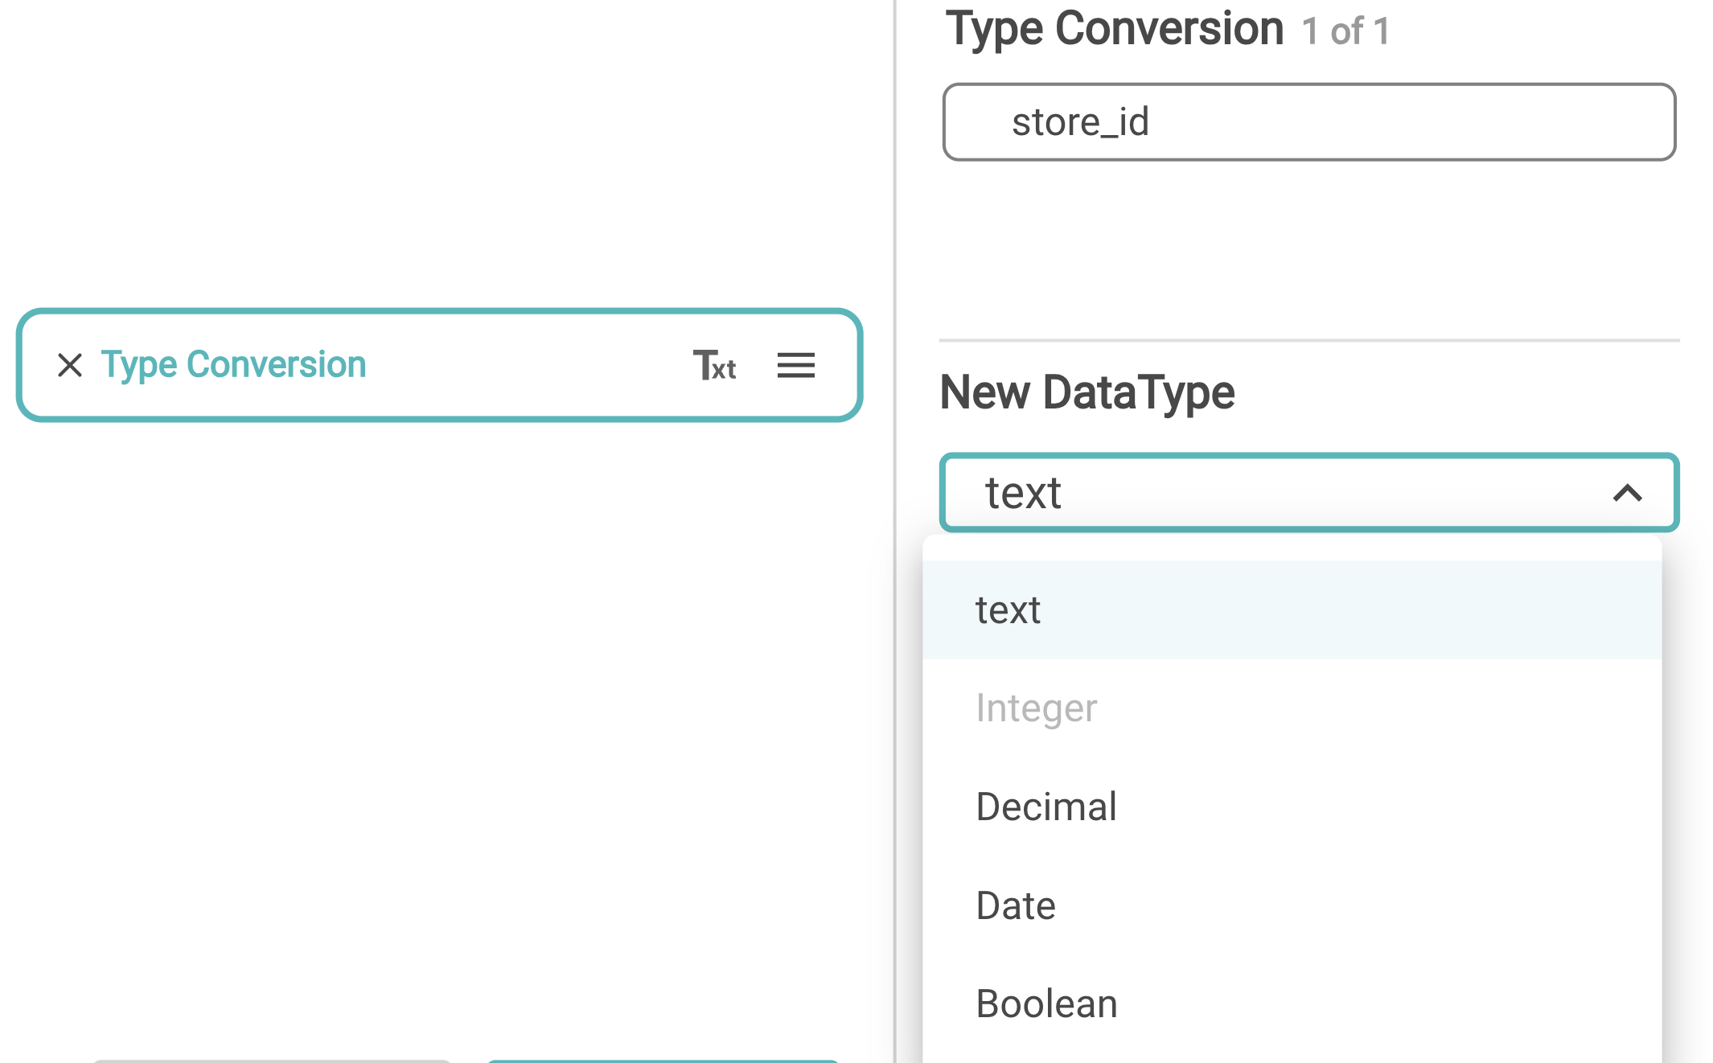
Task: Remove the Type Conversion step with X
Action: pos(70,365)
